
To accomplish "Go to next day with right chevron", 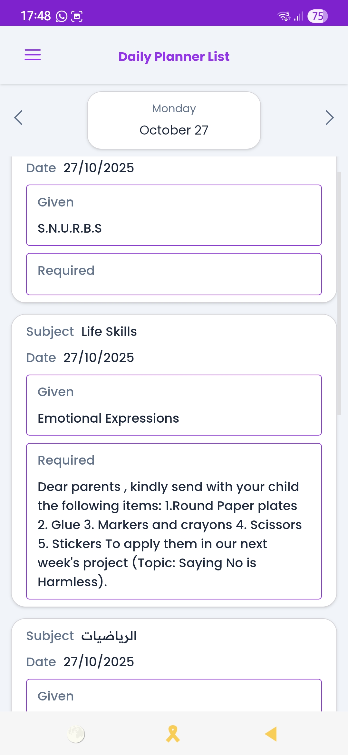I will point(329,117).
